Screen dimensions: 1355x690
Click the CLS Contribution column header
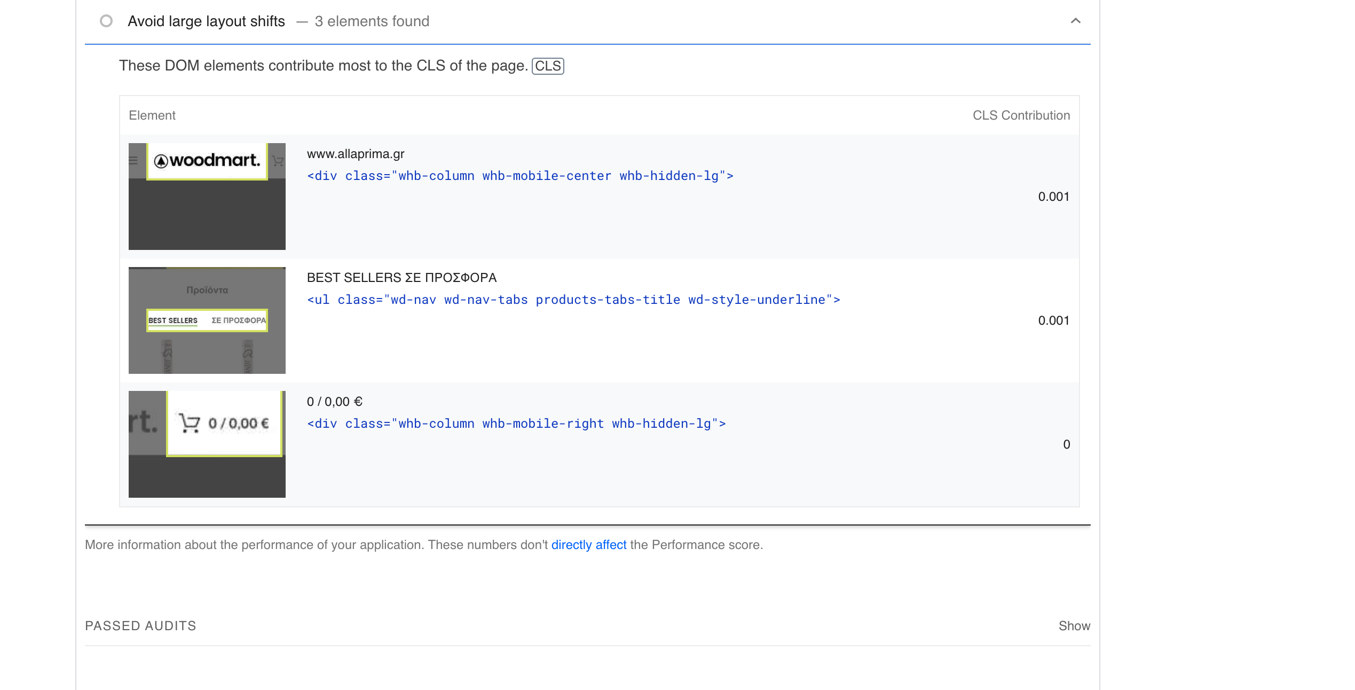pos(1021,115)
